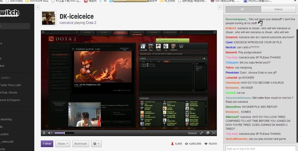Click username Krillers1 in chat
This screenshot has height=151, width=298.
[231, 28]
